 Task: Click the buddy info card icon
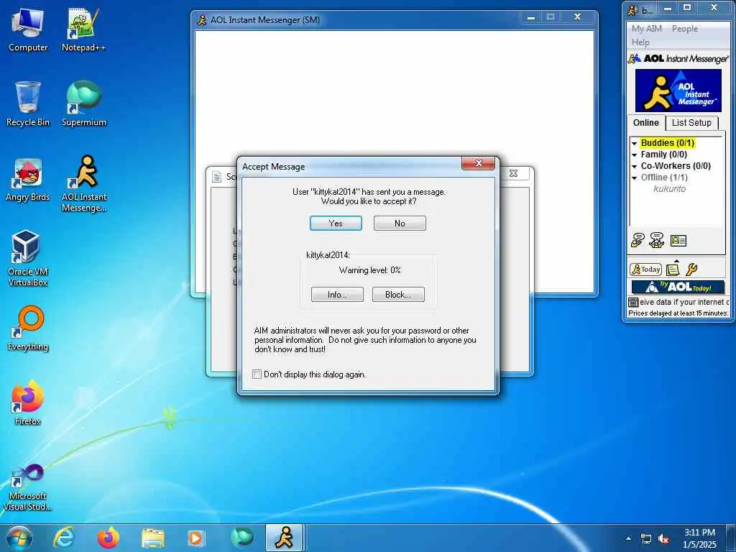click(678, 241)
